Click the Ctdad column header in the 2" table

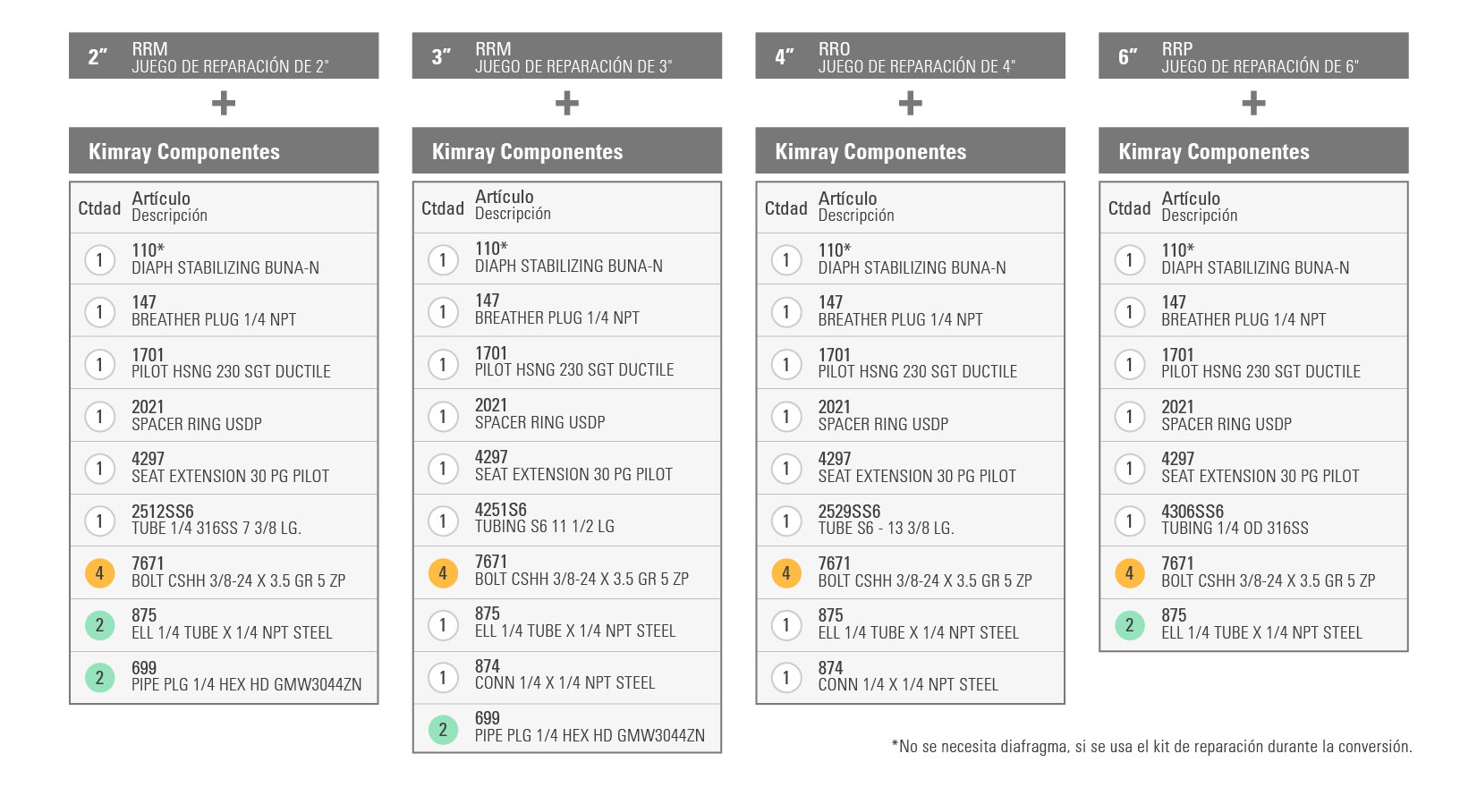tap(99, 208)
